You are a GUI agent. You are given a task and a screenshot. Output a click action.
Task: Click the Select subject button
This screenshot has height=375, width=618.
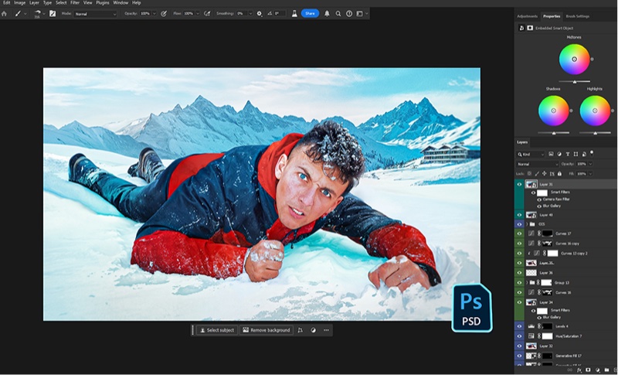point(216,330)
